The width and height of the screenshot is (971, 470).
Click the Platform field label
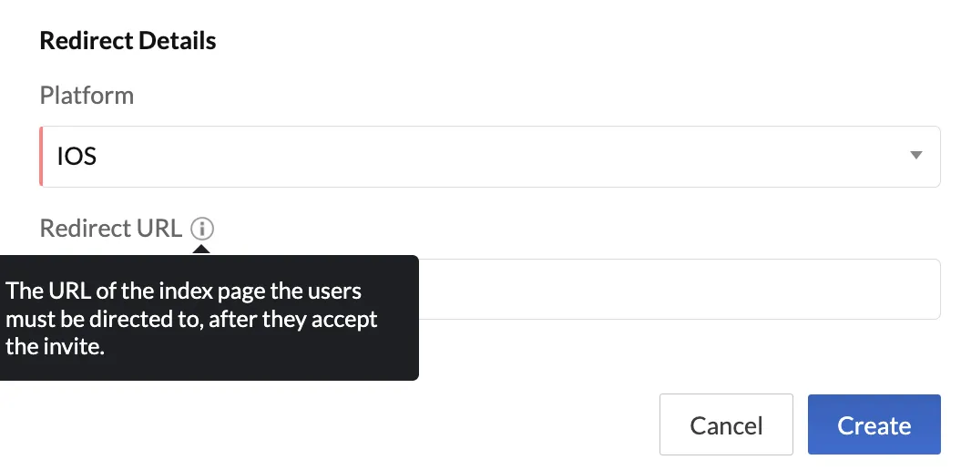[x=87, y=96]
